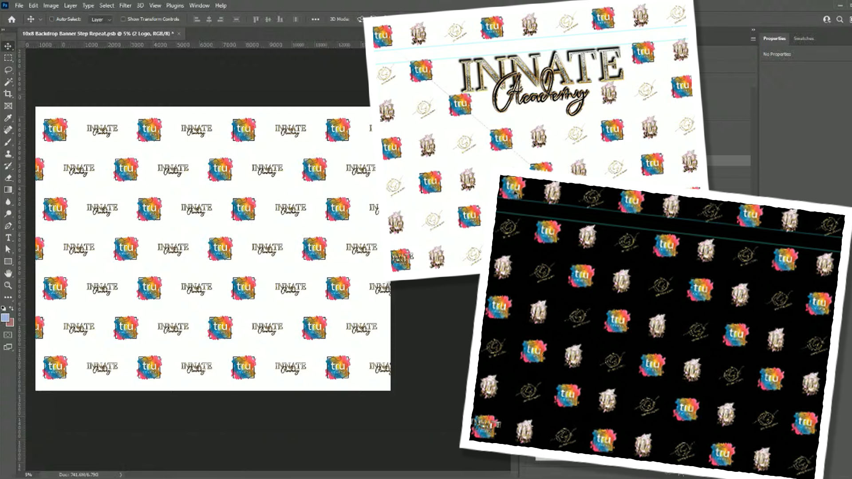This screenshot has width=852, height=479.
Task: Select the Eyedropper tool
Action: (x=8, y=118)
